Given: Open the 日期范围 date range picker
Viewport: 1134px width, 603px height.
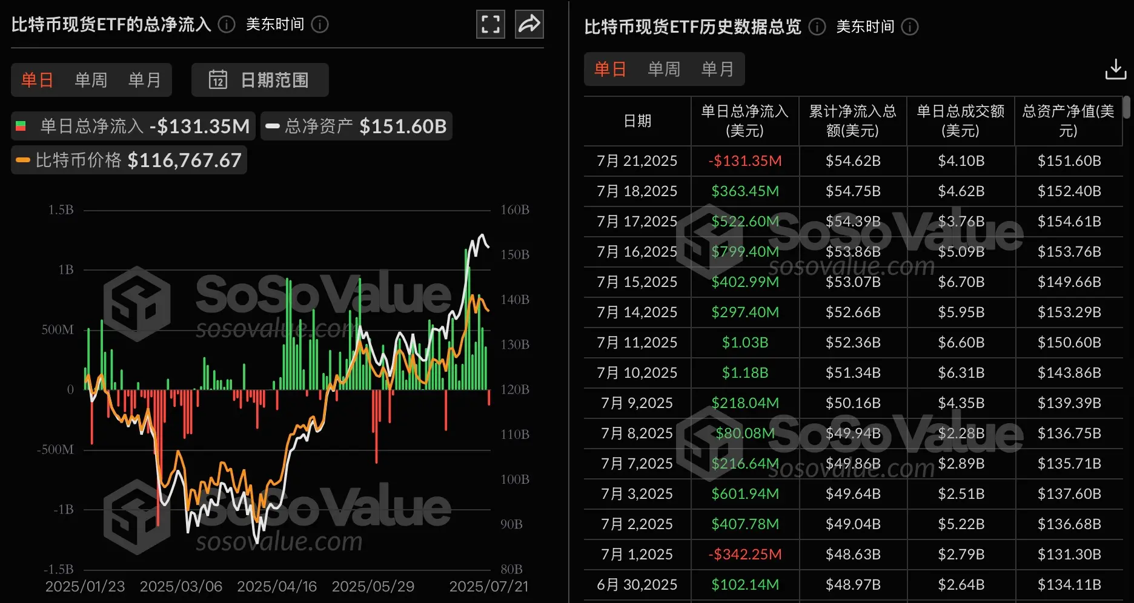Looking at the screenshot, I should 260,80.
